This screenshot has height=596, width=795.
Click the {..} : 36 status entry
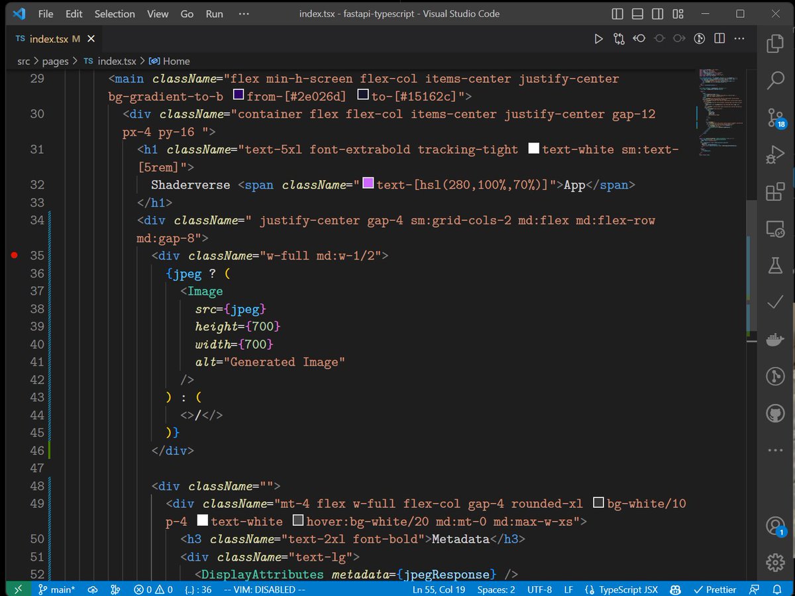click(x=197, y=589)
